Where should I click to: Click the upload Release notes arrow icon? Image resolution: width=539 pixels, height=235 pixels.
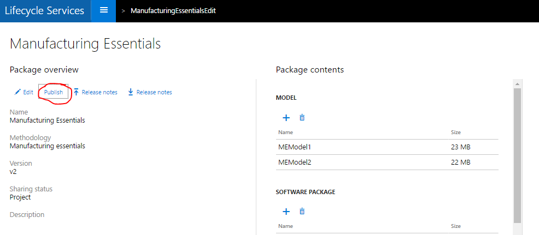pyautogui.click(x=77, y=92)
